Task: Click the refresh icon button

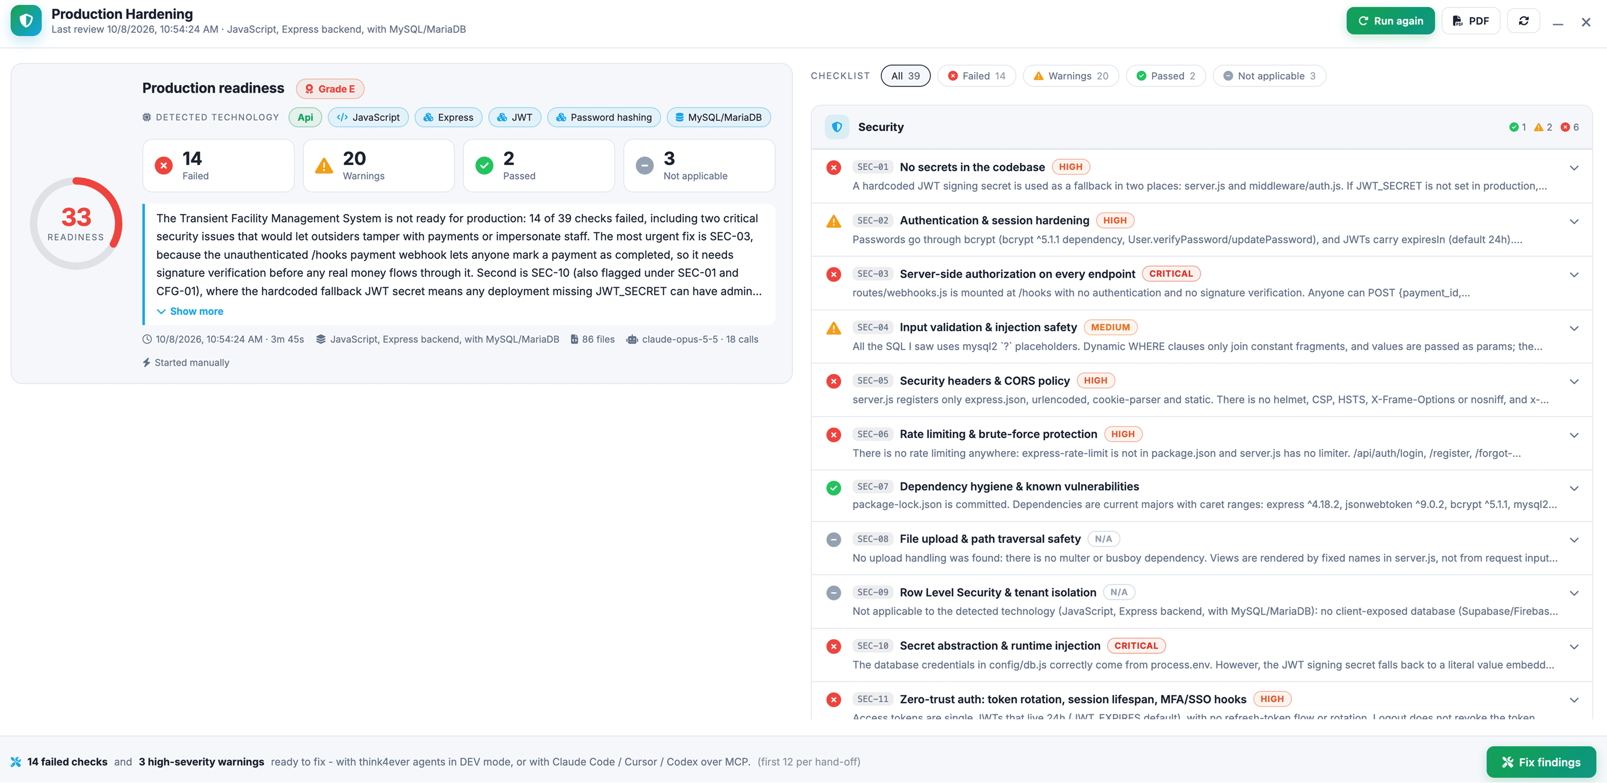Action: click(1524, 21)
